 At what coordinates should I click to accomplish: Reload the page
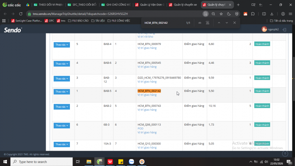click(x=21, y=14)
